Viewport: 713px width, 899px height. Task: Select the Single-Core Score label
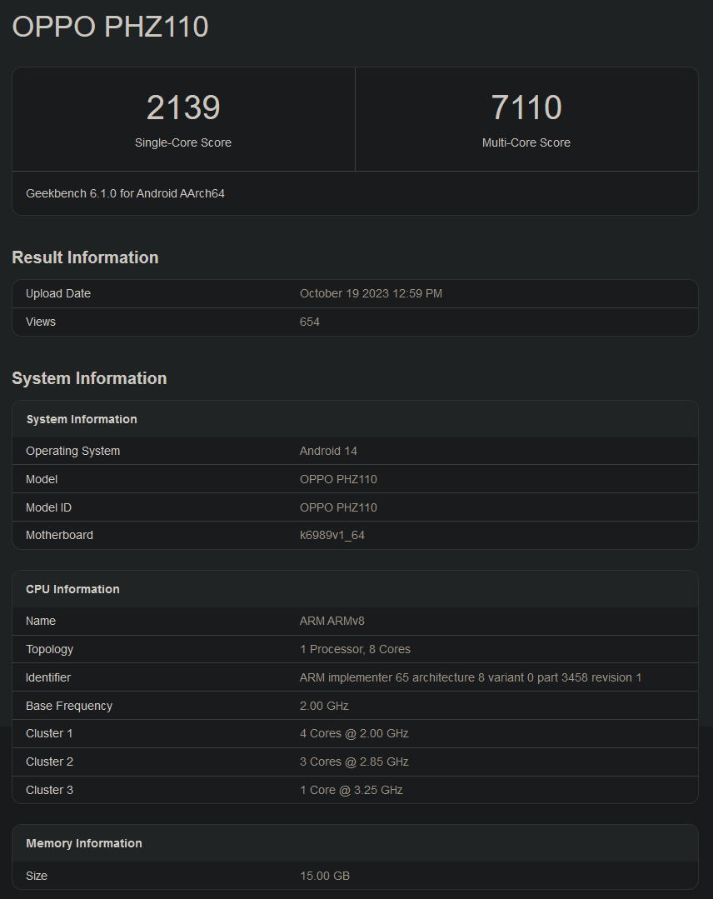coord(183,142)
